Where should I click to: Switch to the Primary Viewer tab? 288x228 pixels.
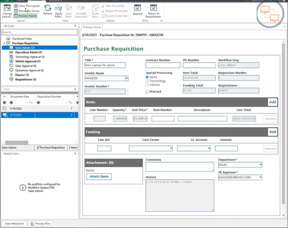(92, 27)
